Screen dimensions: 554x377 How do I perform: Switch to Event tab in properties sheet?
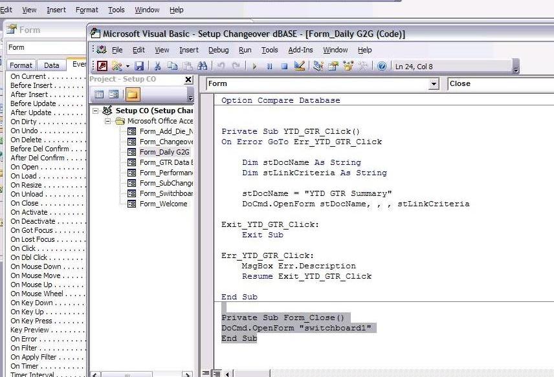point(77,64)
